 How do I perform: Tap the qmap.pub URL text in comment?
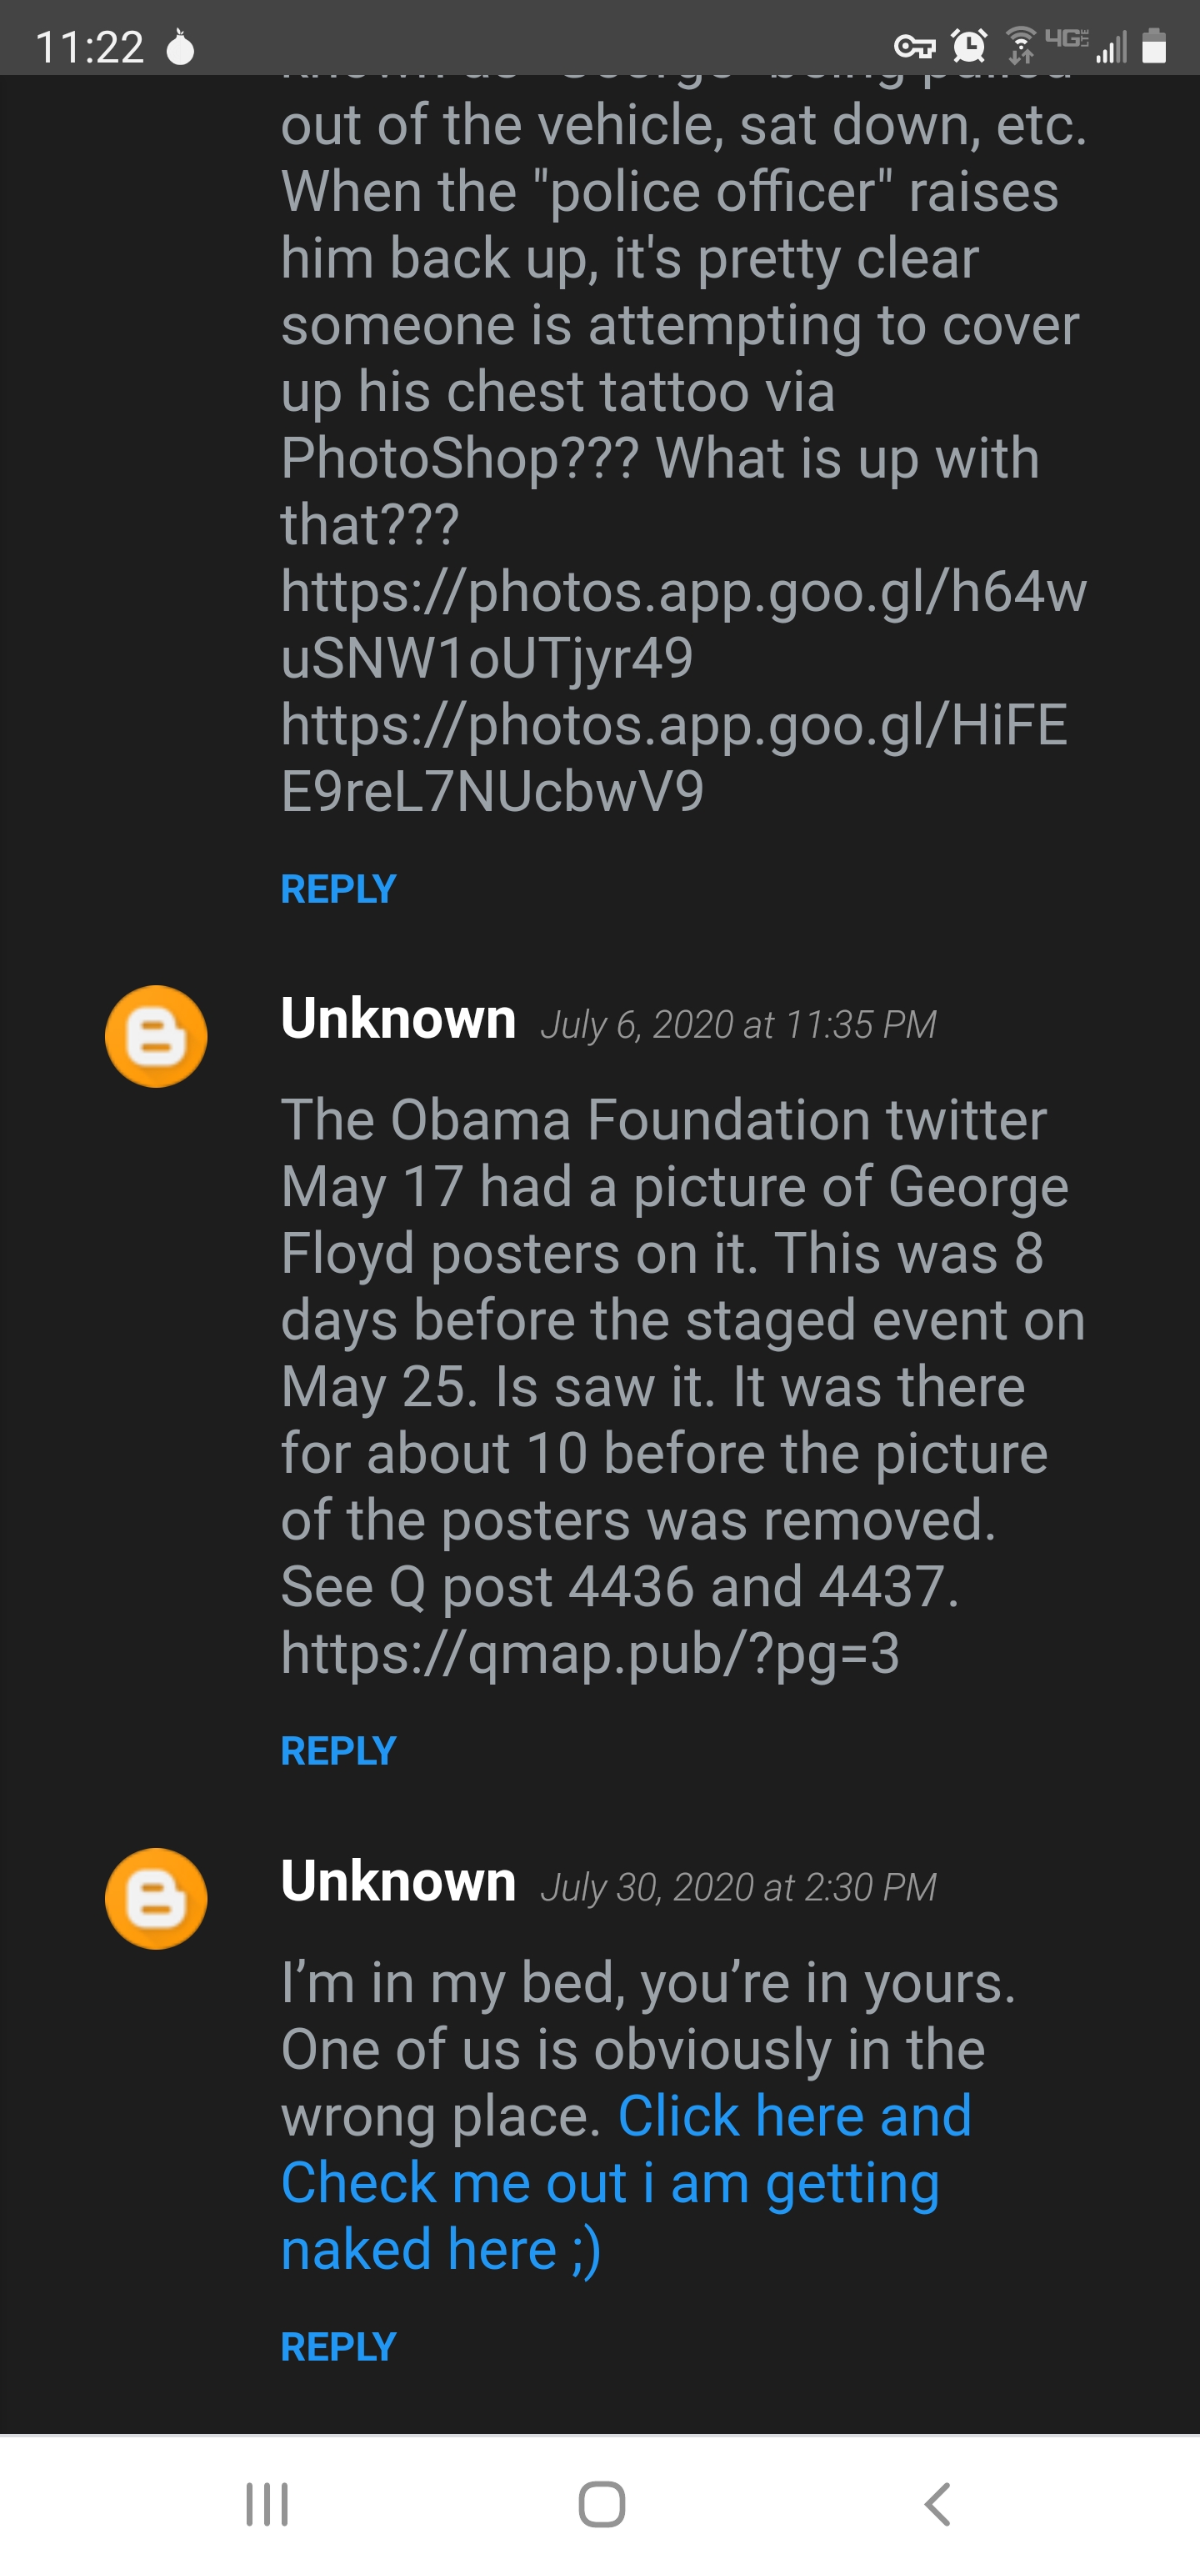point(589,1653)
